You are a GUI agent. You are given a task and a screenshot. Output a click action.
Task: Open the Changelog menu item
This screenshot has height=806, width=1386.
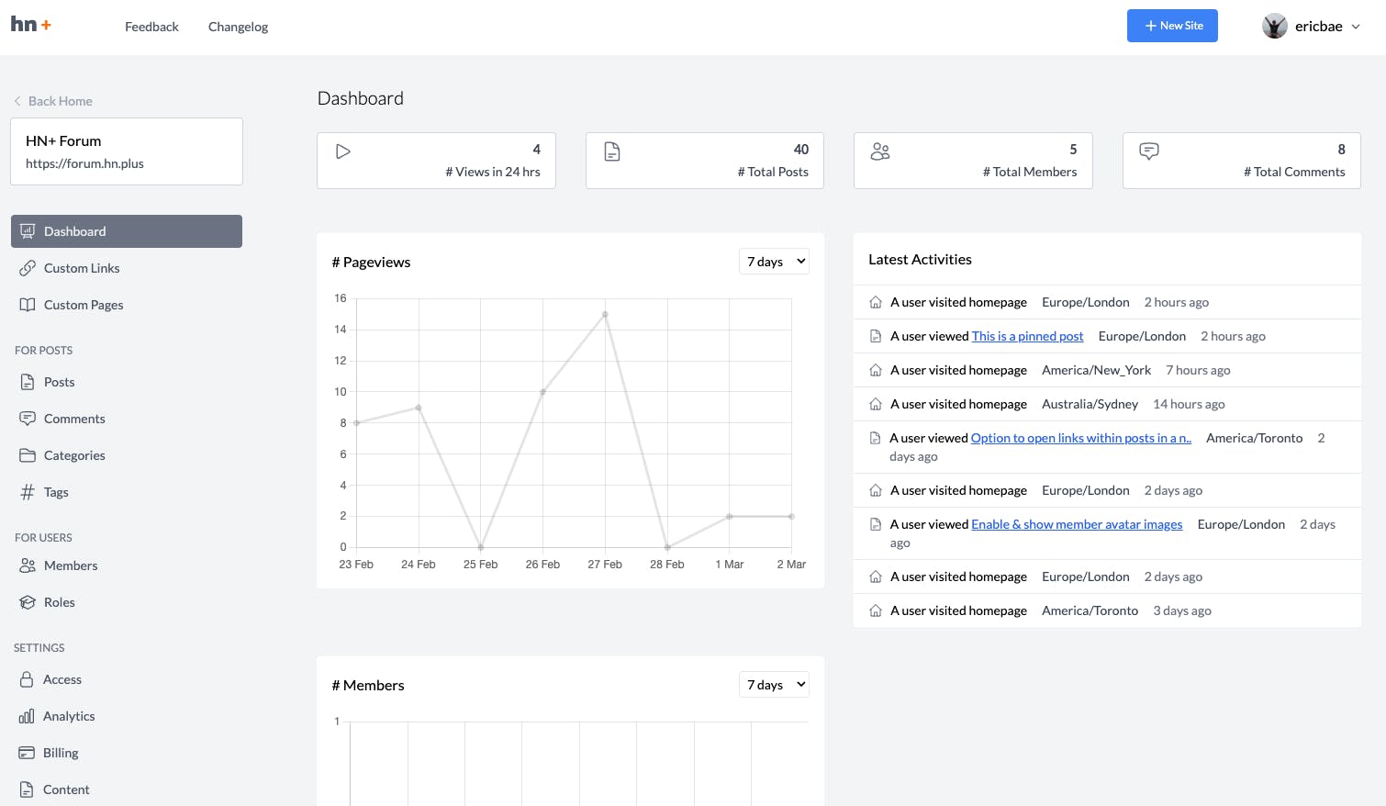coord(238,27)
